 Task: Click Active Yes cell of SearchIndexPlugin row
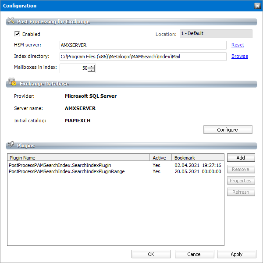[156, 165]
